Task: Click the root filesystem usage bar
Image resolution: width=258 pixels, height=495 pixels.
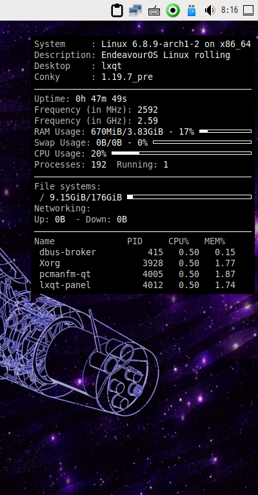Action: pyautogui.click(x=189, y=197)
